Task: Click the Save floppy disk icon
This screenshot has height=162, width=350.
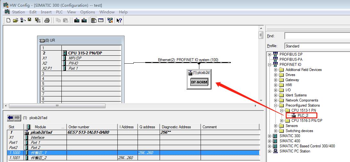Action: (29, 20)
